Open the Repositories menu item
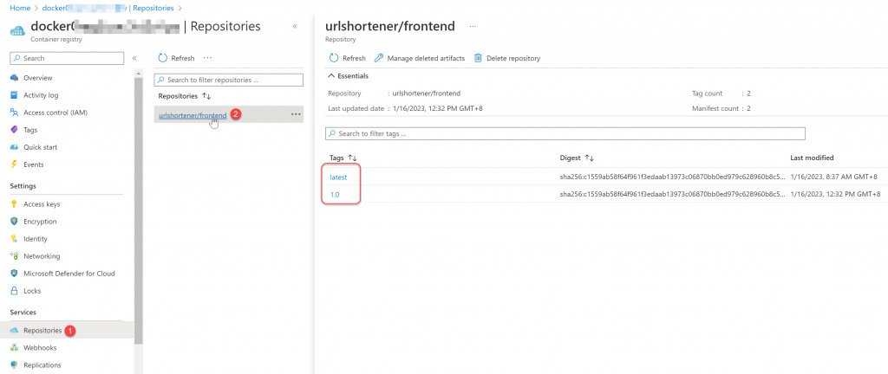The height and width of the screenshot is (374, 888). pyautogui.click(x=42, y=331)
